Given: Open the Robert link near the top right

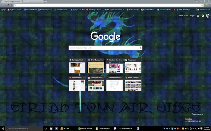Looking at the screenshot, I should 180,16.
